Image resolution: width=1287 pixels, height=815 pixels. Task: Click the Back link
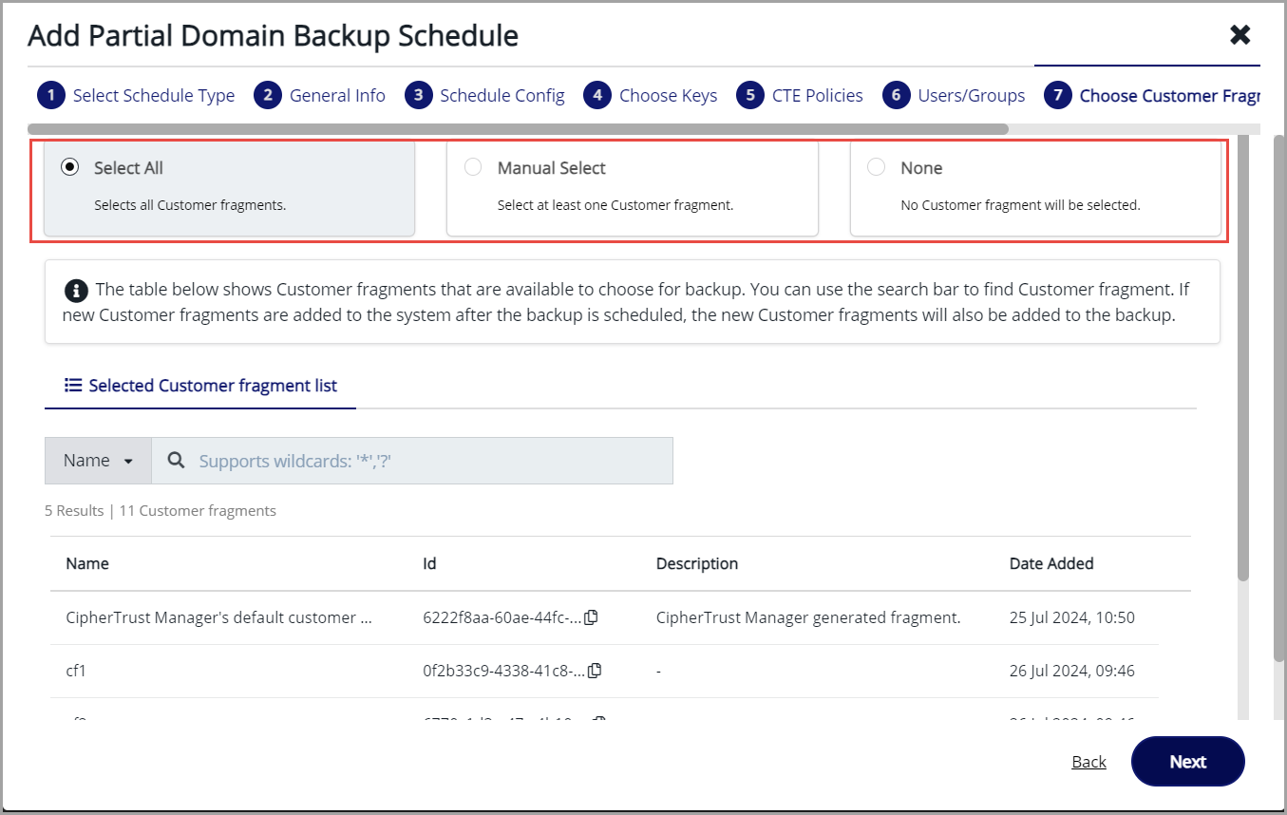(1088, 762)
